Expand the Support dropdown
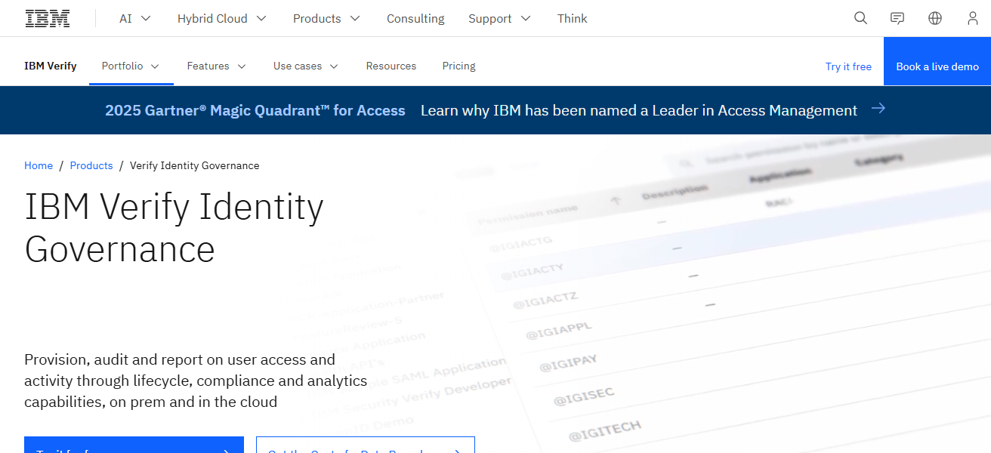991x453 pixels. [499, 18]
